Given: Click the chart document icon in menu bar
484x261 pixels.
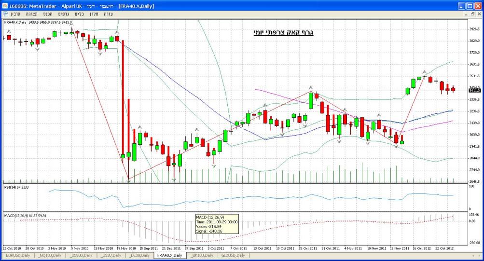Looking at the screenshot, I should 5,14.
